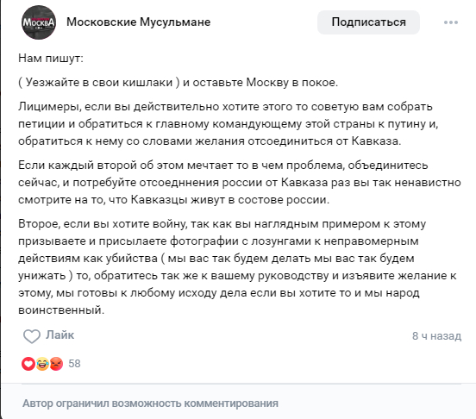Open the Московские Мусульмане group page link

click(139, 22)
